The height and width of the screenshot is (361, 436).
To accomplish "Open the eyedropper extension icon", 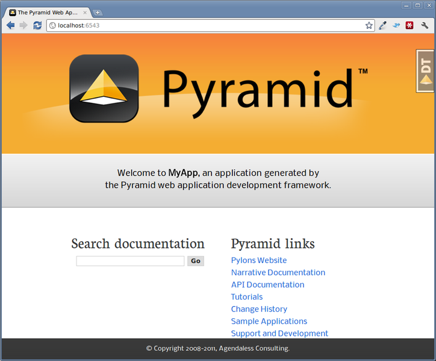I will [382, 25].
